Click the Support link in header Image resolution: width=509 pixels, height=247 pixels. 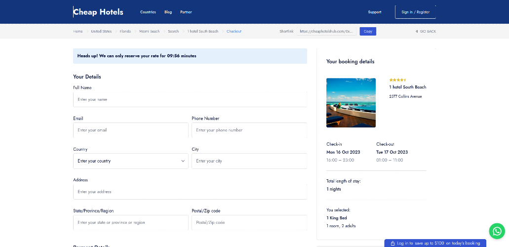(x=375, y=12)
